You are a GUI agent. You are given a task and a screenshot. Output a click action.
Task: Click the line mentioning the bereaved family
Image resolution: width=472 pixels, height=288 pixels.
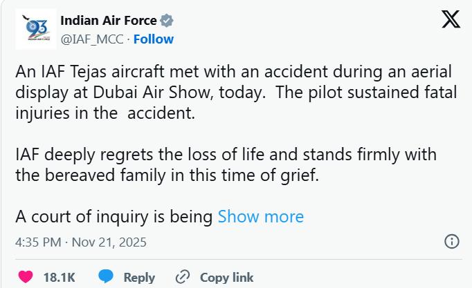(x=167, y=175)
